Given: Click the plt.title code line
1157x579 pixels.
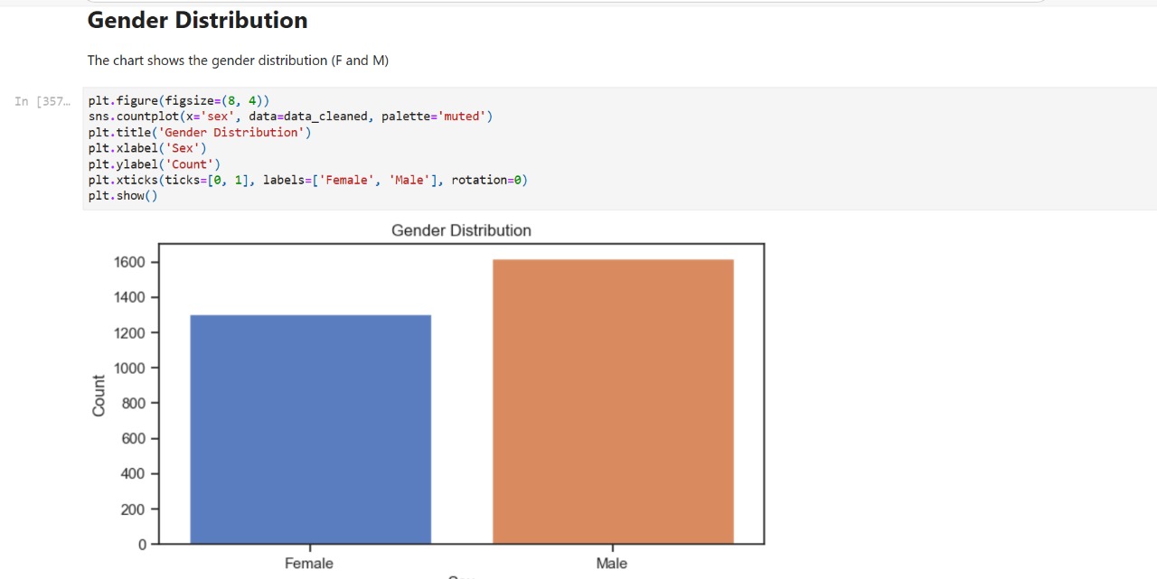Looking at the screenshot, I should point(199,132).
